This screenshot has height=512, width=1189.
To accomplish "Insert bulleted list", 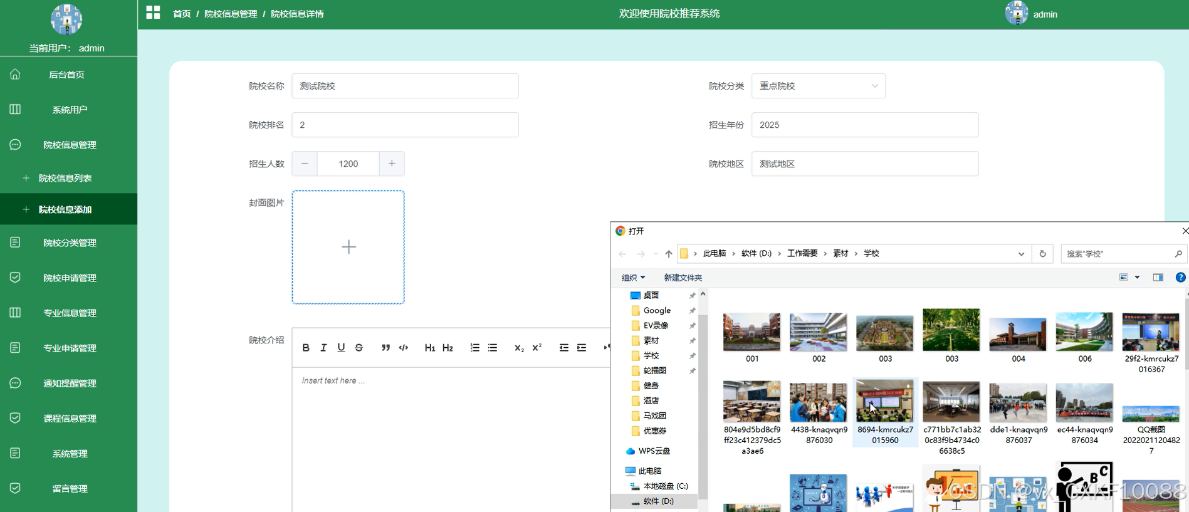I will tap(493, 348).
